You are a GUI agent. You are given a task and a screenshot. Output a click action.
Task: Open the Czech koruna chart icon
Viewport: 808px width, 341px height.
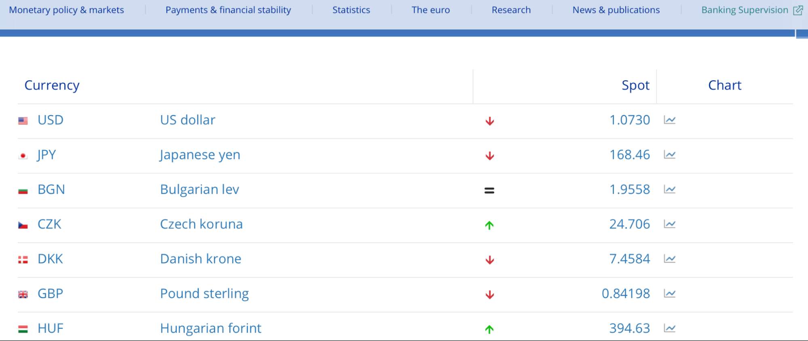[x=669, y=224]
